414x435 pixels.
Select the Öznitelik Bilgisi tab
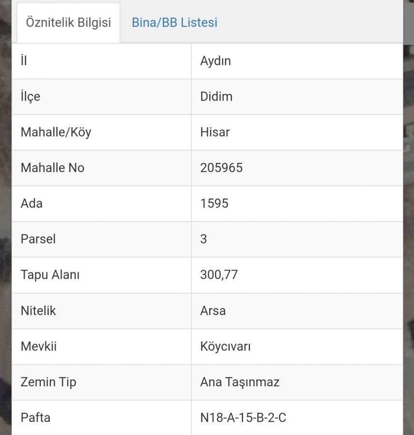[68, 23]
